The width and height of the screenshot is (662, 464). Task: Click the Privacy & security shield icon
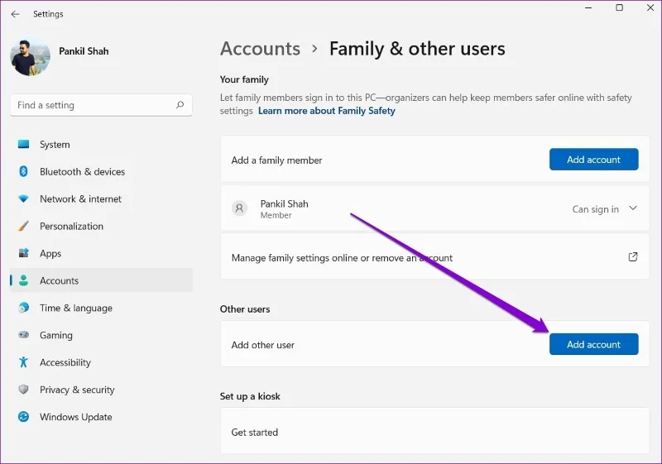click(x=24, y=390)
